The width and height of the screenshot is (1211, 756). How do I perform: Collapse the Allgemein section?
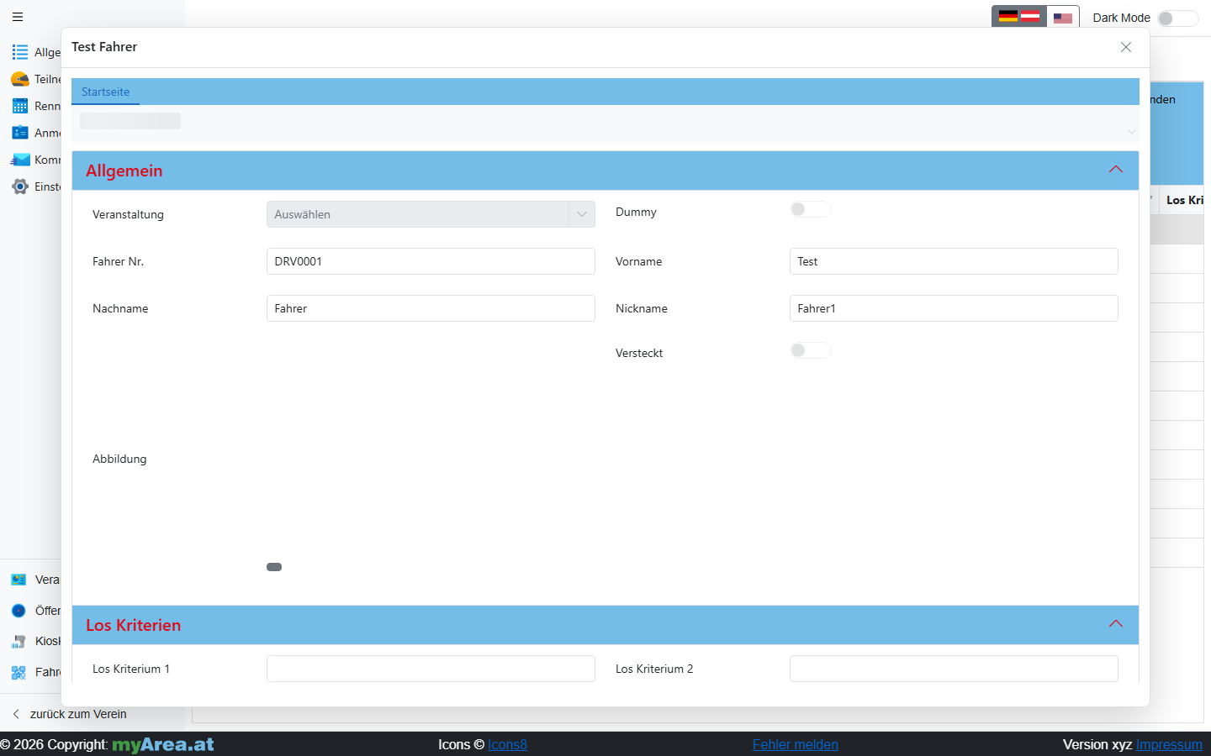1116,170
